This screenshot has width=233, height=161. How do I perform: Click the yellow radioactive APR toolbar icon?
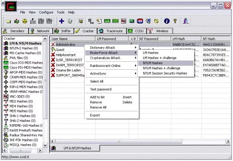point(25,21)
